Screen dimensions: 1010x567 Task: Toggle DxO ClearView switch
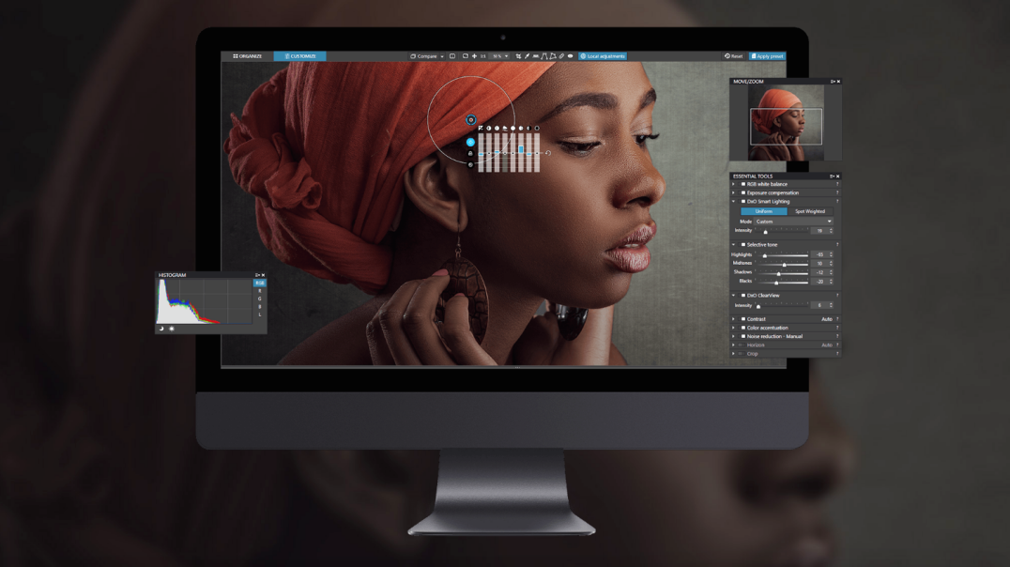point(742,296)
